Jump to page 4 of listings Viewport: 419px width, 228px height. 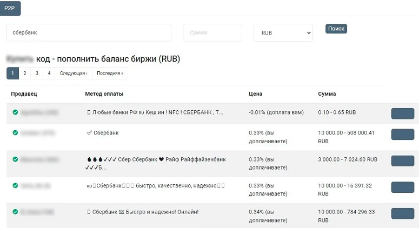[x=49, y=73]
